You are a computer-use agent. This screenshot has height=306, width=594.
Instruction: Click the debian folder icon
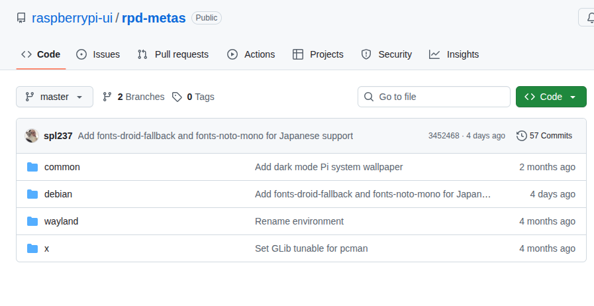point(32,194)
